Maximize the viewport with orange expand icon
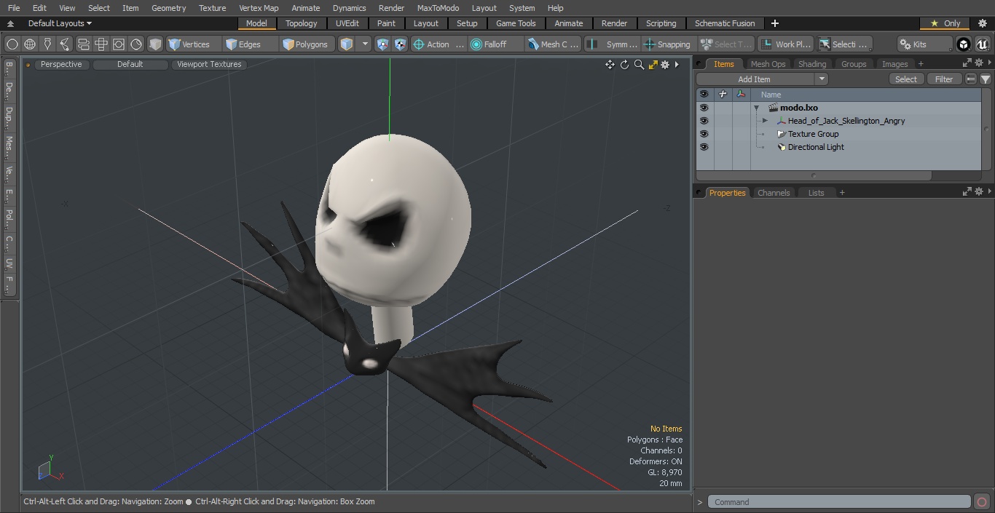 pos(653,65)
